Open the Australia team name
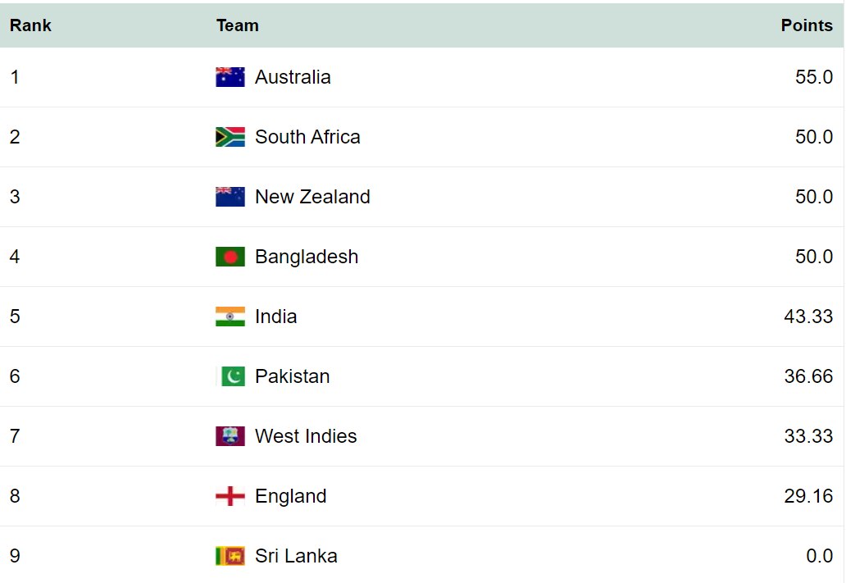Viewport: 846px width, 583px height. [x=293, y=77]
